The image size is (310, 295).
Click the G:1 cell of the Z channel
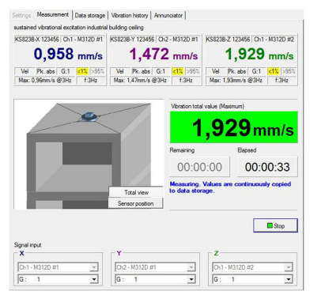(256, 71)
